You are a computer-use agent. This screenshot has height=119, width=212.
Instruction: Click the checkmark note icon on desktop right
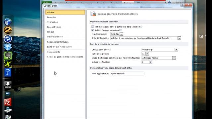pos(201,36)
